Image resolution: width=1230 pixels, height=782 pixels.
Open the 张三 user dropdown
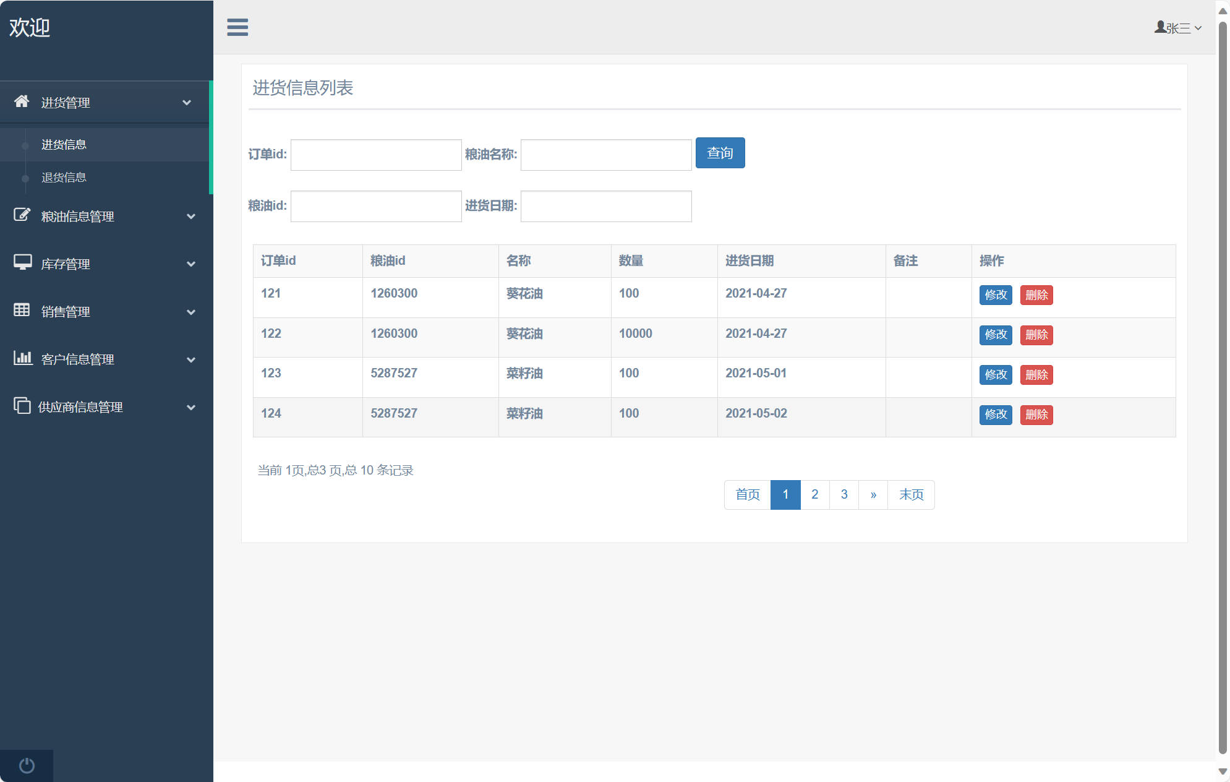1177,28
